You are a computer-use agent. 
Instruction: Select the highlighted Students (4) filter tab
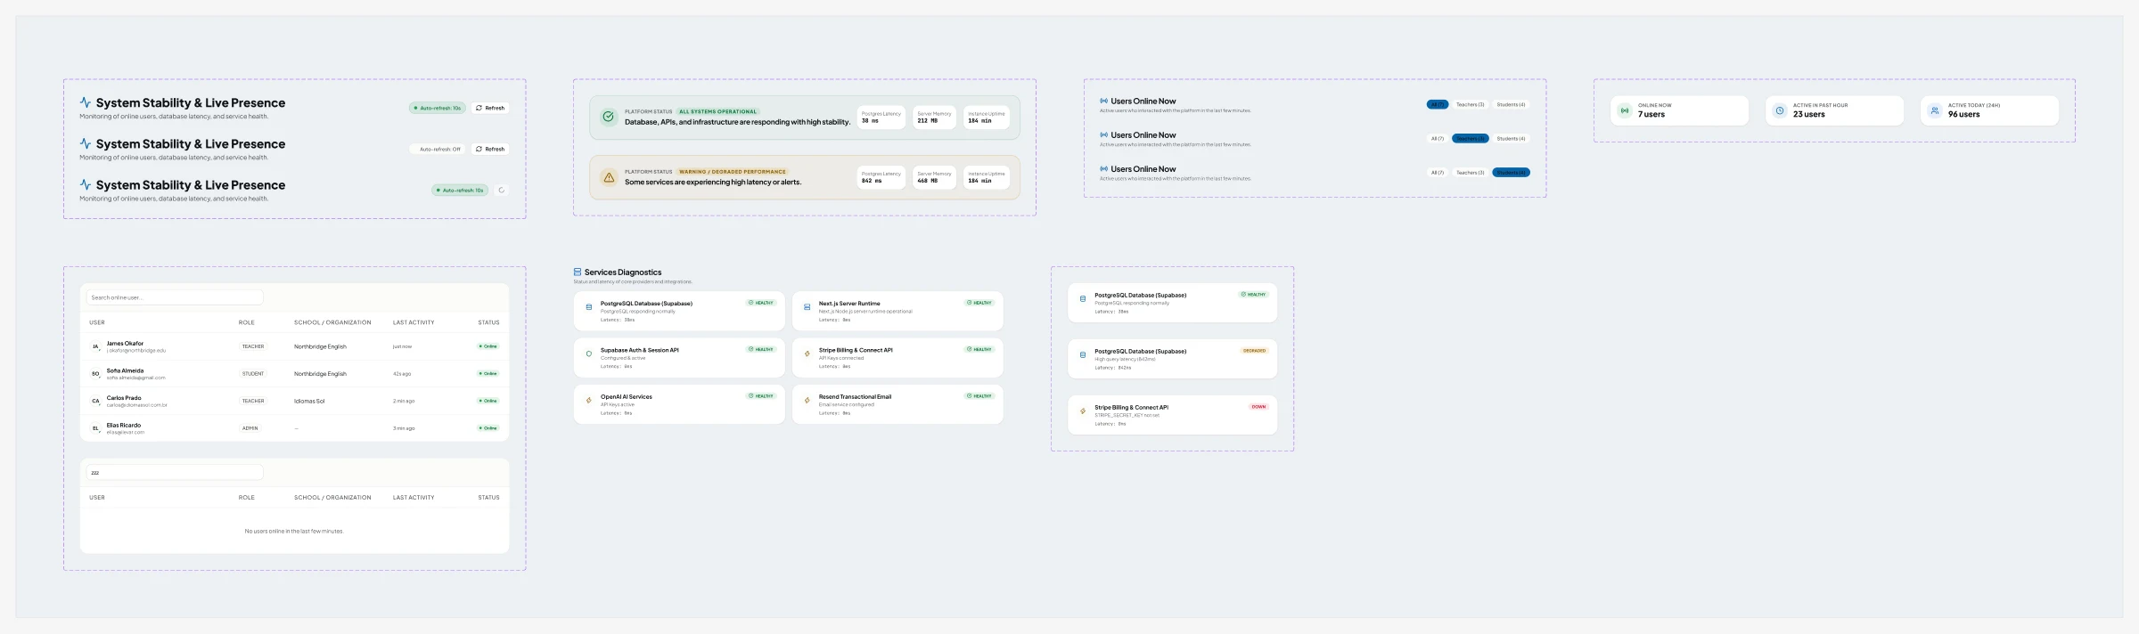click(1511, 172)
